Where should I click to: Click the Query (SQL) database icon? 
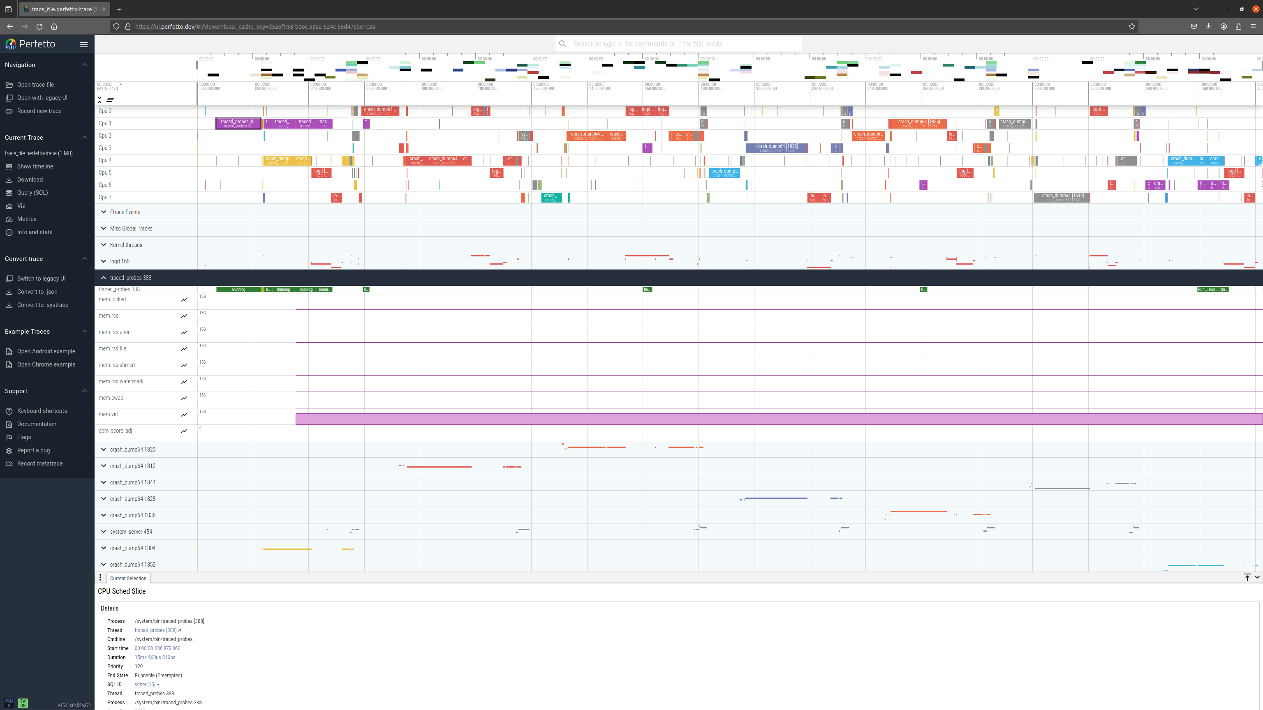tap(9, 193)
